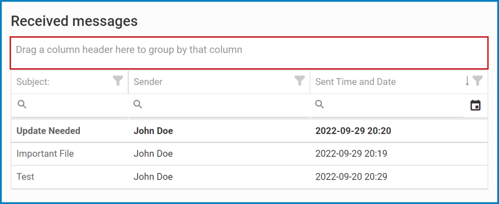The image size is (499, 204).
Task: Click the group-by column drop area
Action: click(x=249, y=53)
